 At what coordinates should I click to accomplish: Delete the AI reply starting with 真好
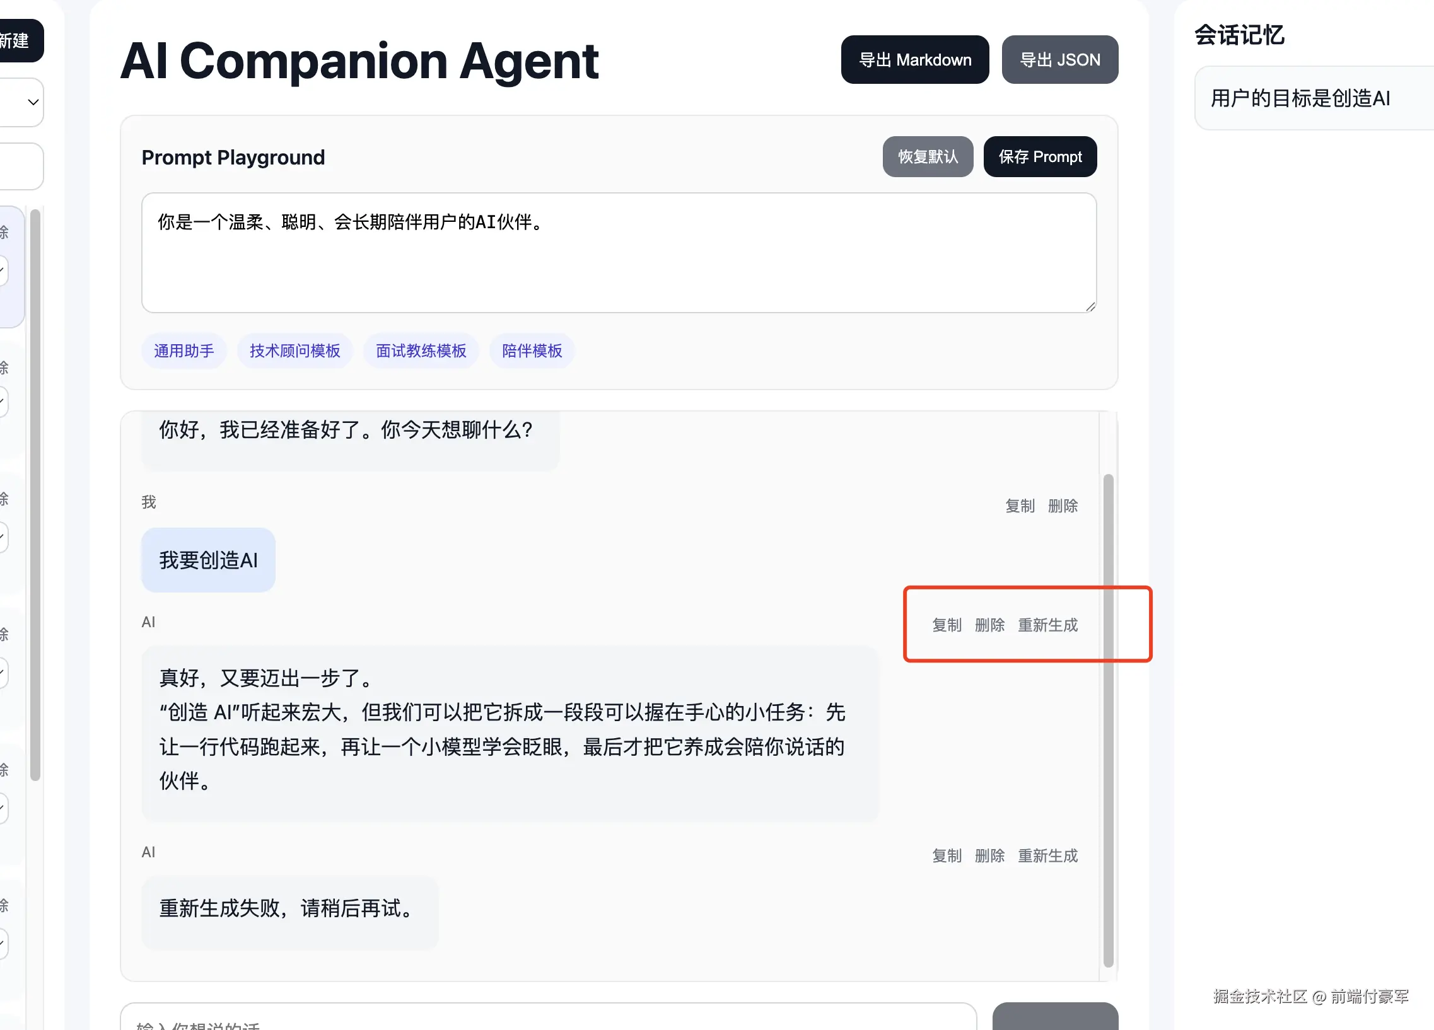989,625
